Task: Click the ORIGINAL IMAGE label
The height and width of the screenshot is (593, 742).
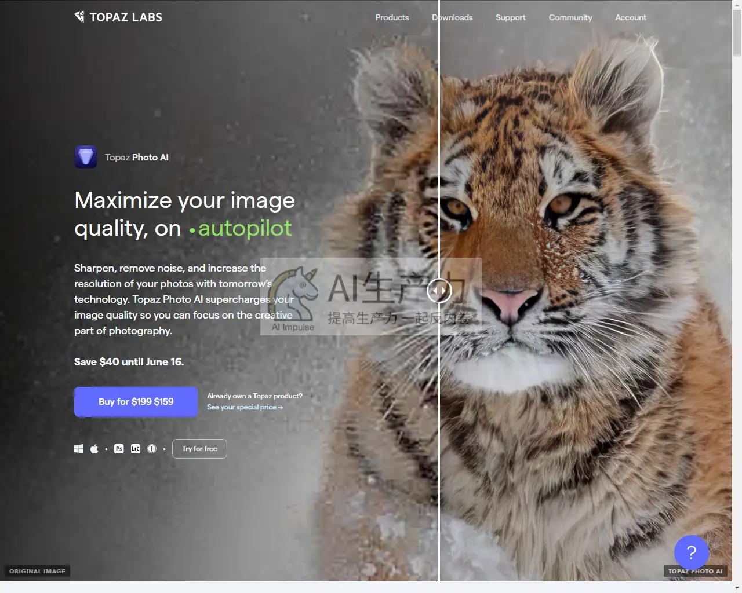Action: 37,571
